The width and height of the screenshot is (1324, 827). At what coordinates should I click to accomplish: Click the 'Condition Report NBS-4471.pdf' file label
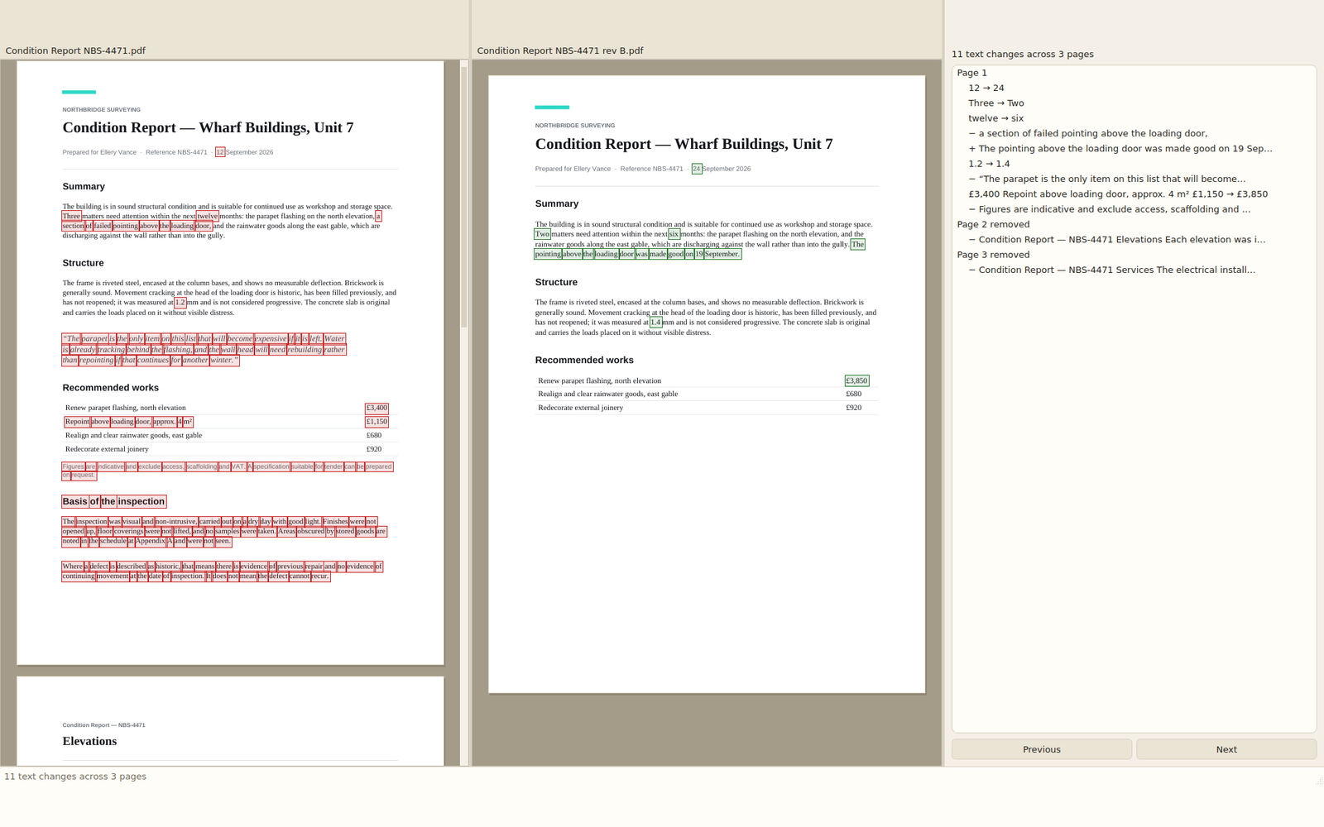(75, 50)
